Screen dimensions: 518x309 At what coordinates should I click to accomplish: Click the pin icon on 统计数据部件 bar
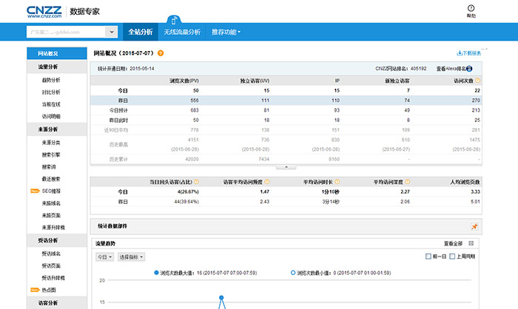(x=474, y=226)
